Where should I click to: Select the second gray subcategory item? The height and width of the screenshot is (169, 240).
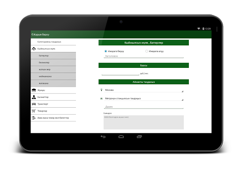click(x=53, y=63)
